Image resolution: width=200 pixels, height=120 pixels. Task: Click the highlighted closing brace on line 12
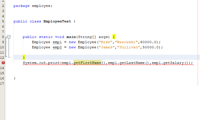click(24, 57)
